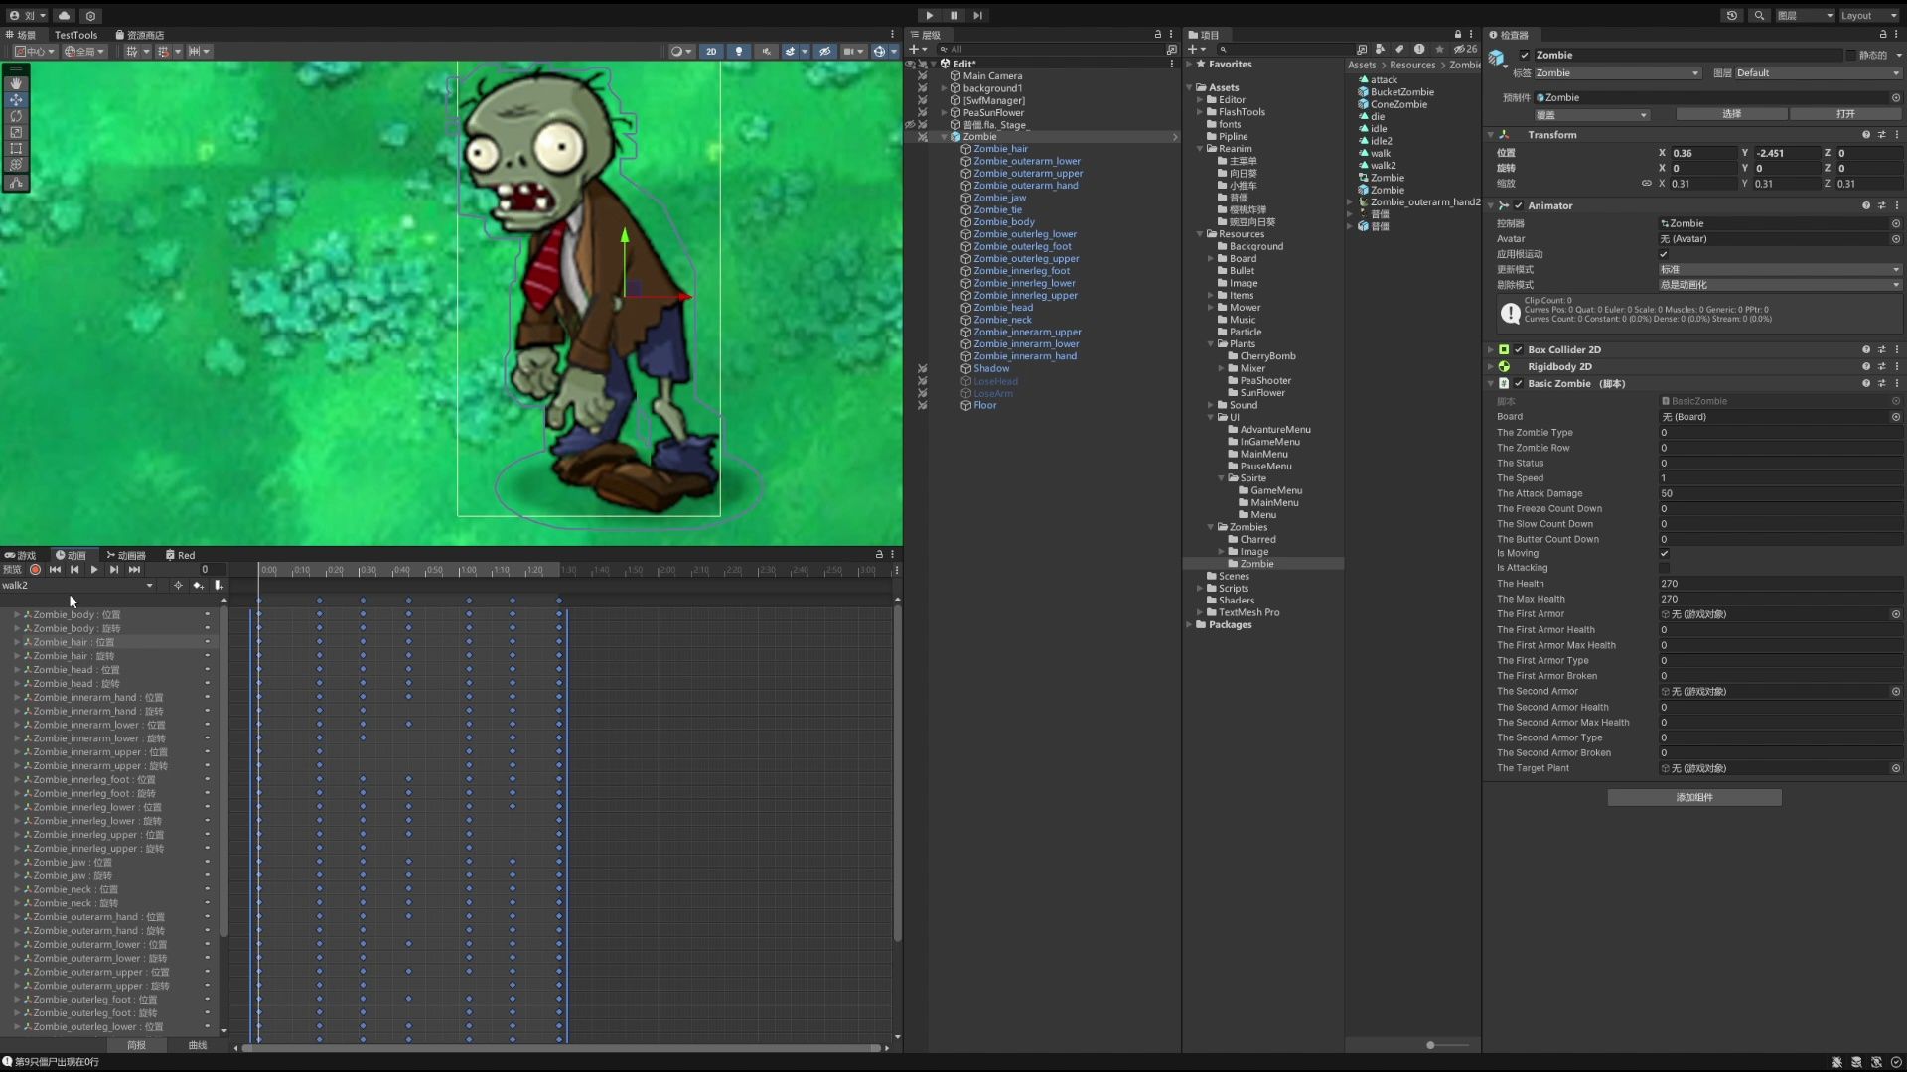Select the Move tool in scene toolbar
The image size is (1907, 1072).
pyautogui.click(x=16, y=100)
